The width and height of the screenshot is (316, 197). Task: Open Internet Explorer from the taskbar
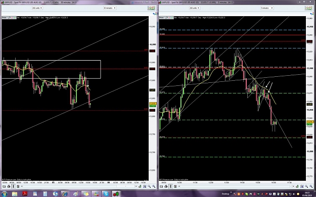click(x=65, y=194)
